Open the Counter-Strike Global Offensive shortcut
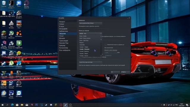This screenshot has width=190, height=107. [x=4, y=84]
